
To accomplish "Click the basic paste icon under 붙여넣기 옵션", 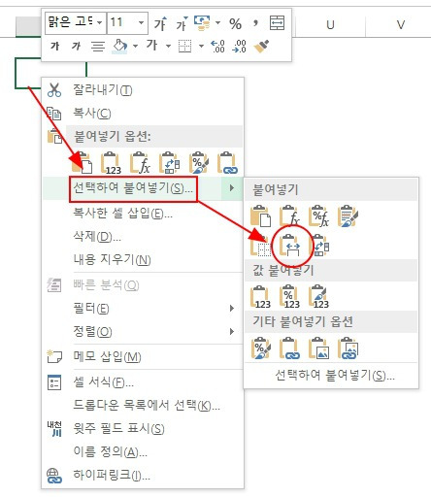I will (82, 163).
